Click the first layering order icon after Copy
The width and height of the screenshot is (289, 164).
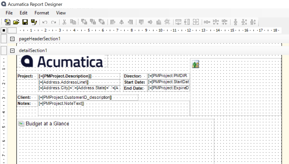click(x=84, y=22)
